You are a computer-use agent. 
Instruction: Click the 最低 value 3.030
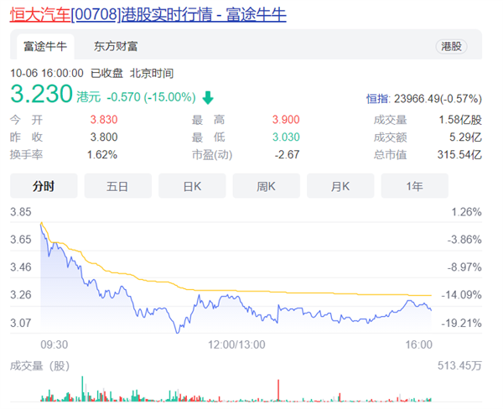(286, 137)
